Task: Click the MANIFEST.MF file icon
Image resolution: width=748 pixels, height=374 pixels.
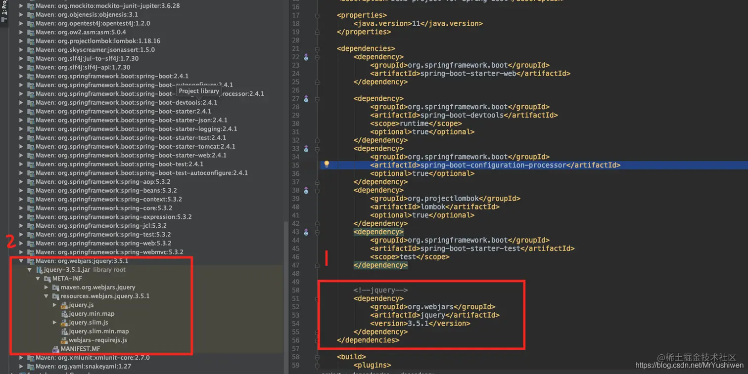Action: click(x=56, y=349)
